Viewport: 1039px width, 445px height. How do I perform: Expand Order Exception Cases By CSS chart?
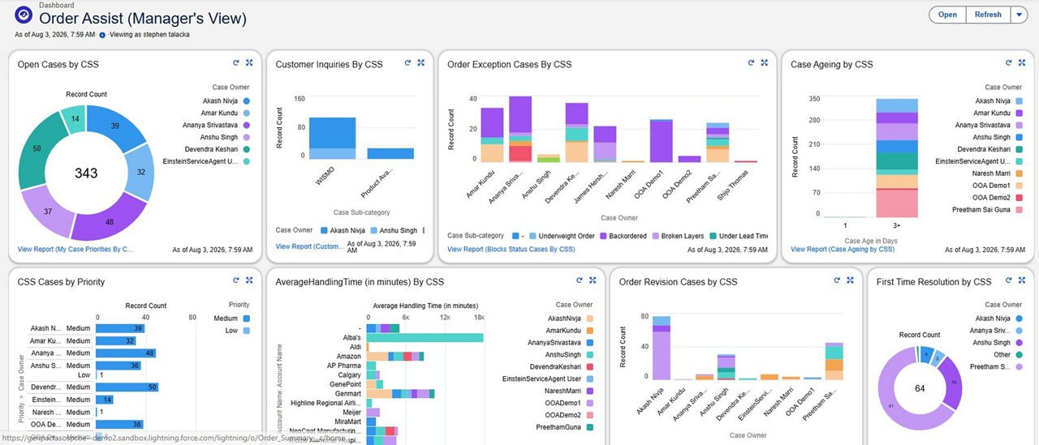(764, 62)
